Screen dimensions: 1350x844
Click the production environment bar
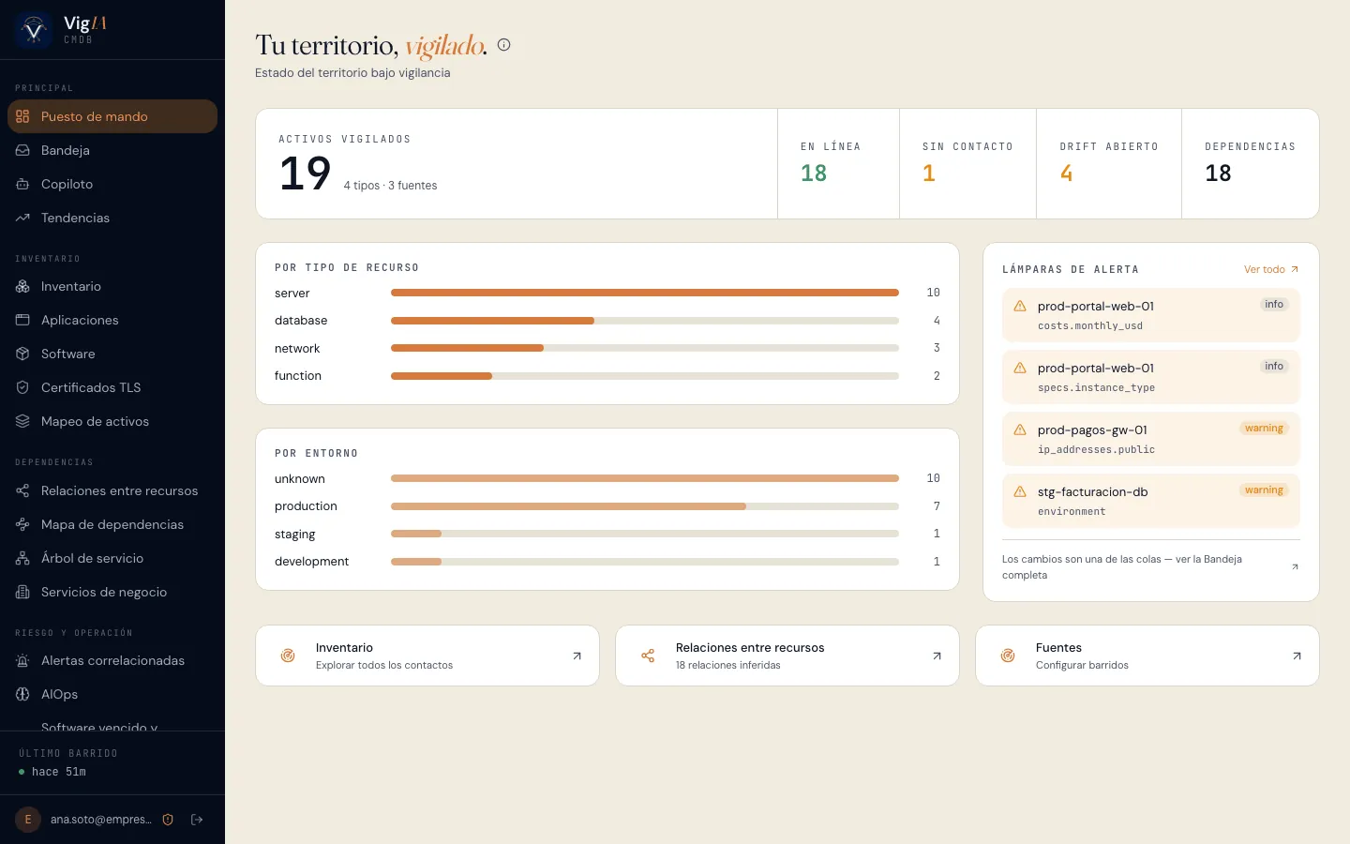click(645, 506)
